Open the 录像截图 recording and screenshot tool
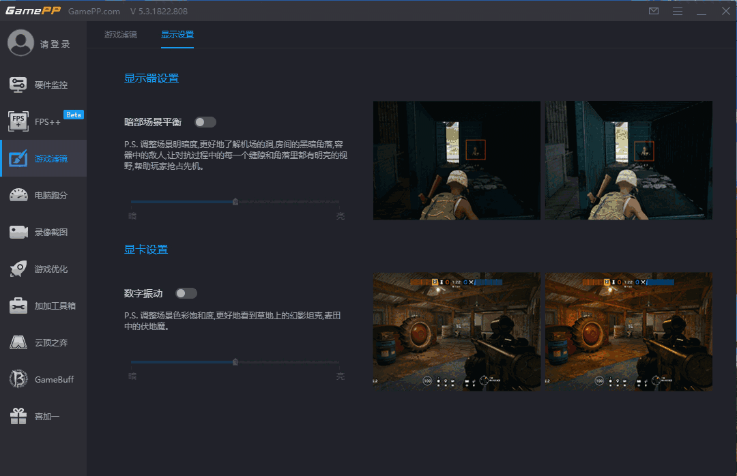Image resolution: width=737 pixels, height=476 pixels. pyautogui.click(x=43, y=232)
